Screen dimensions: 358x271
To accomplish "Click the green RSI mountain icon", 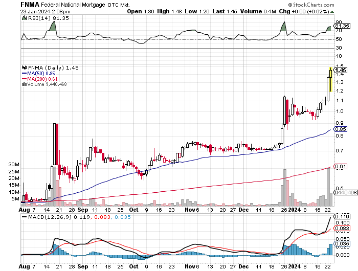I will (24, 18).
